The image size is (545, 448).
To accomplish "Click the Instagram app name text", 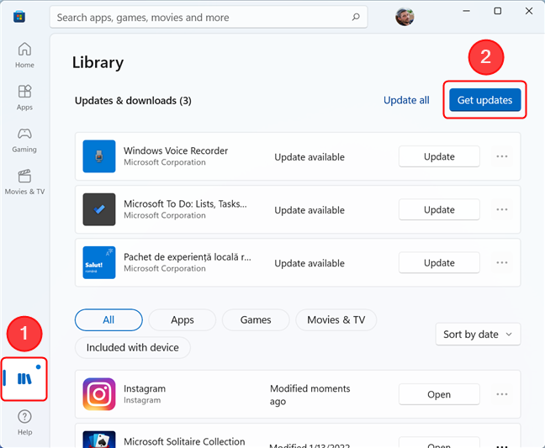I will click(x=145, y=388).
